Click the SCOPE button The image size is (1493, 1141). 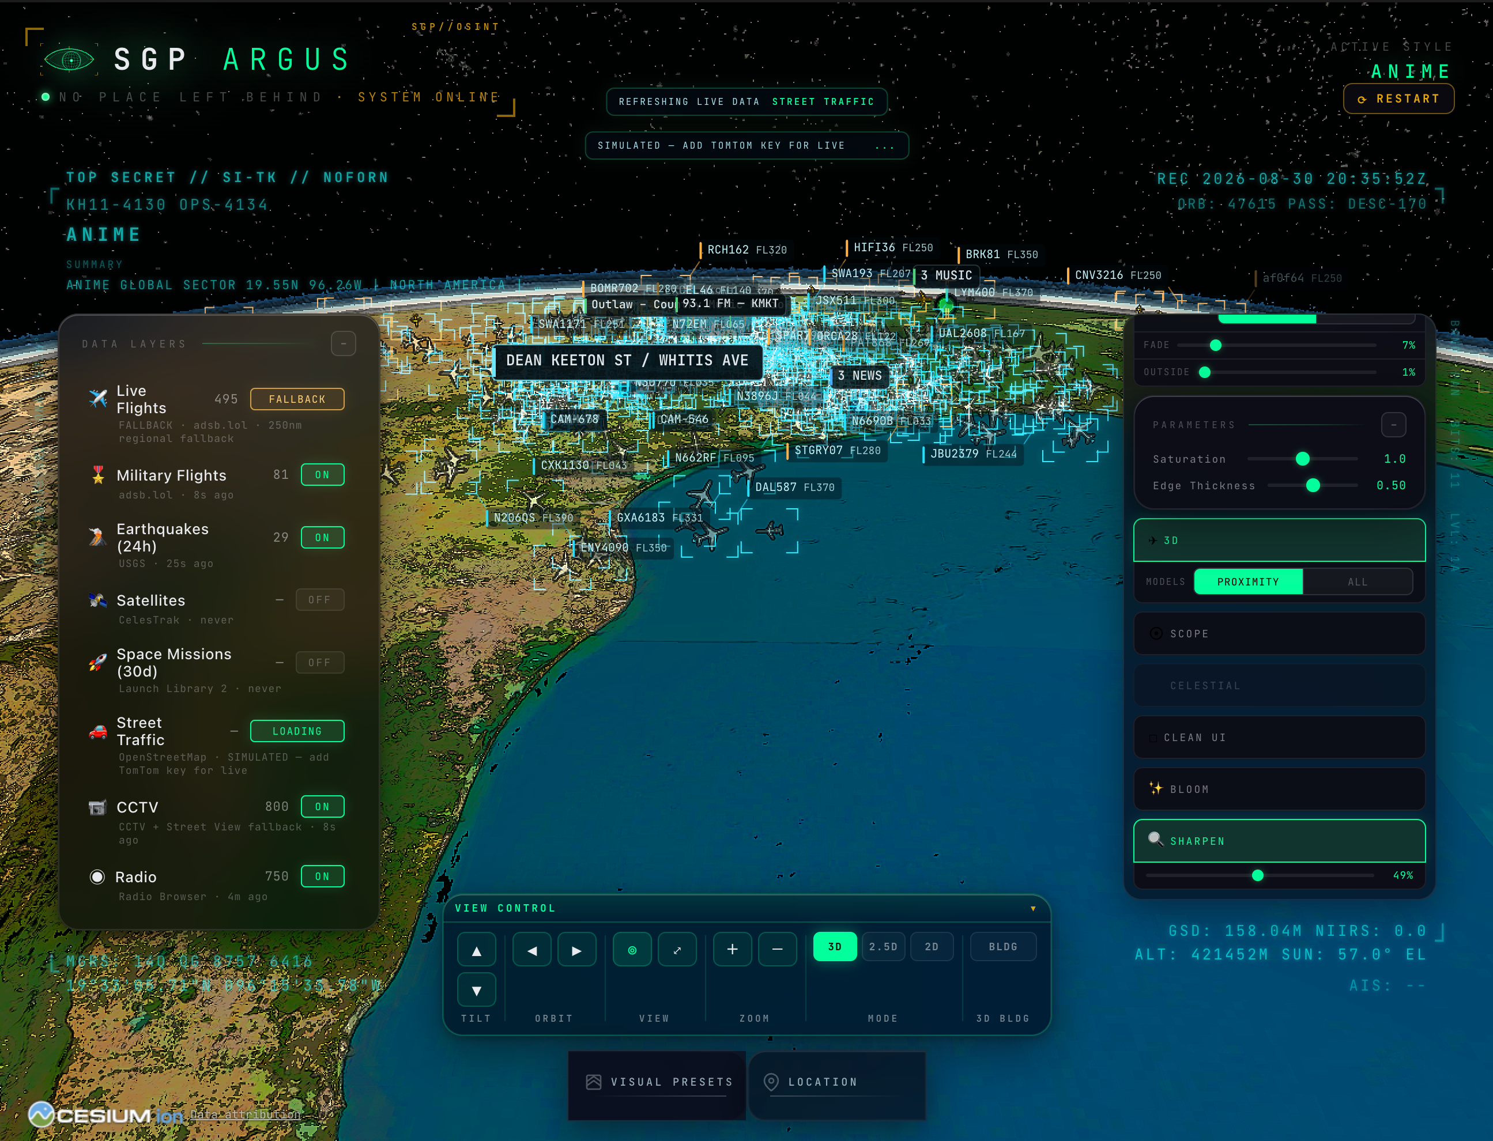(1279, 634)
